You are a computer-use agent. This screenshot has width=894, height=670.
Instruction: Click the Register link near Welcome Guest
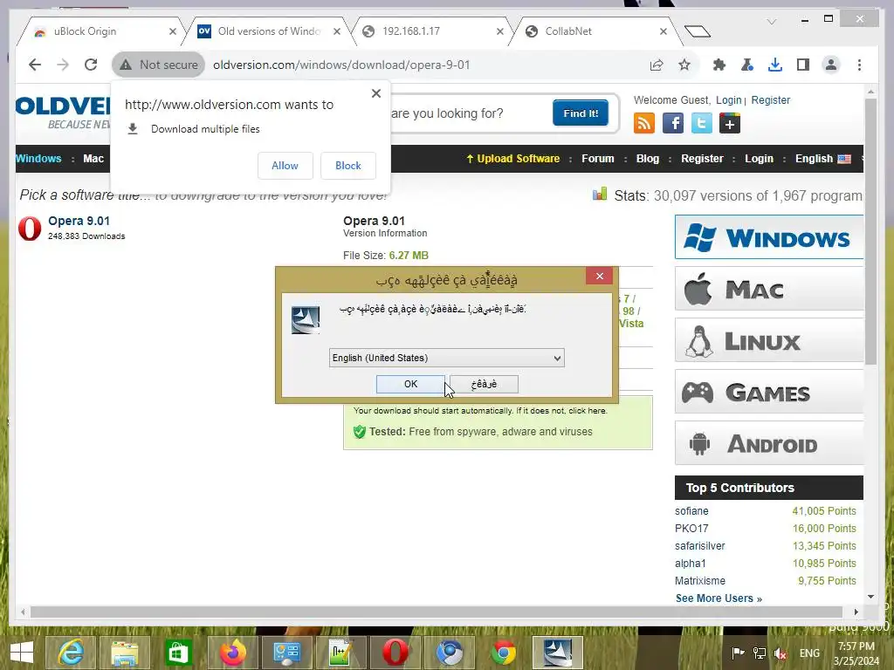770,100
